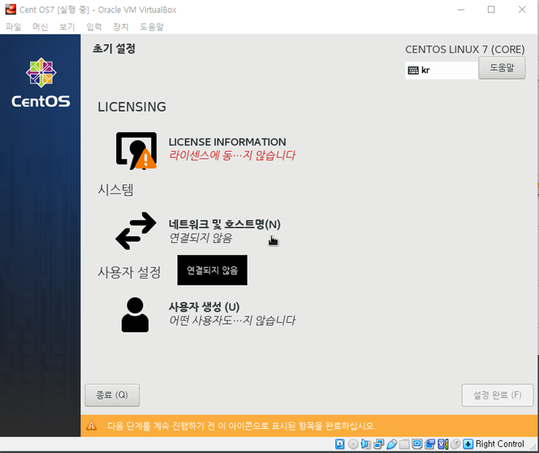Click 어떤 사용자도…지 않습니다 status text
This screenshot has width=539, height=453.
(x=232, y=320)
